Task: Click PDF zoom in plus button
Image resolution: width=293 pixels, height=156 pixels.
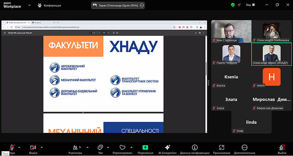Action: pos(108,33)
